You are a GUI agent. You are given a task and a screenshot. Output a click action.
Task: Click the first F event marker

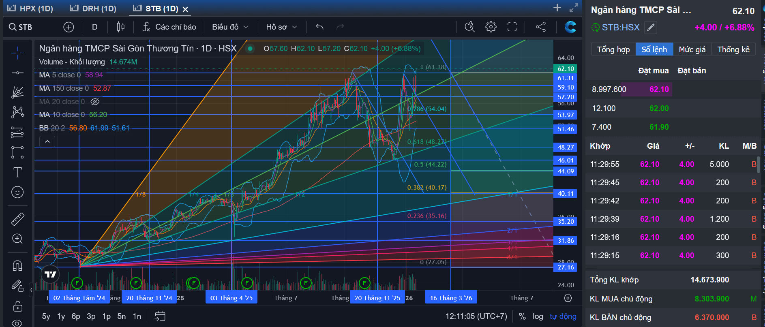pyautogui.click(x=77, y=283)
